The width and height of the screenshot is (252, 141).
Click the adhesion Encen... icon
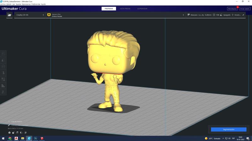[232, 15]
